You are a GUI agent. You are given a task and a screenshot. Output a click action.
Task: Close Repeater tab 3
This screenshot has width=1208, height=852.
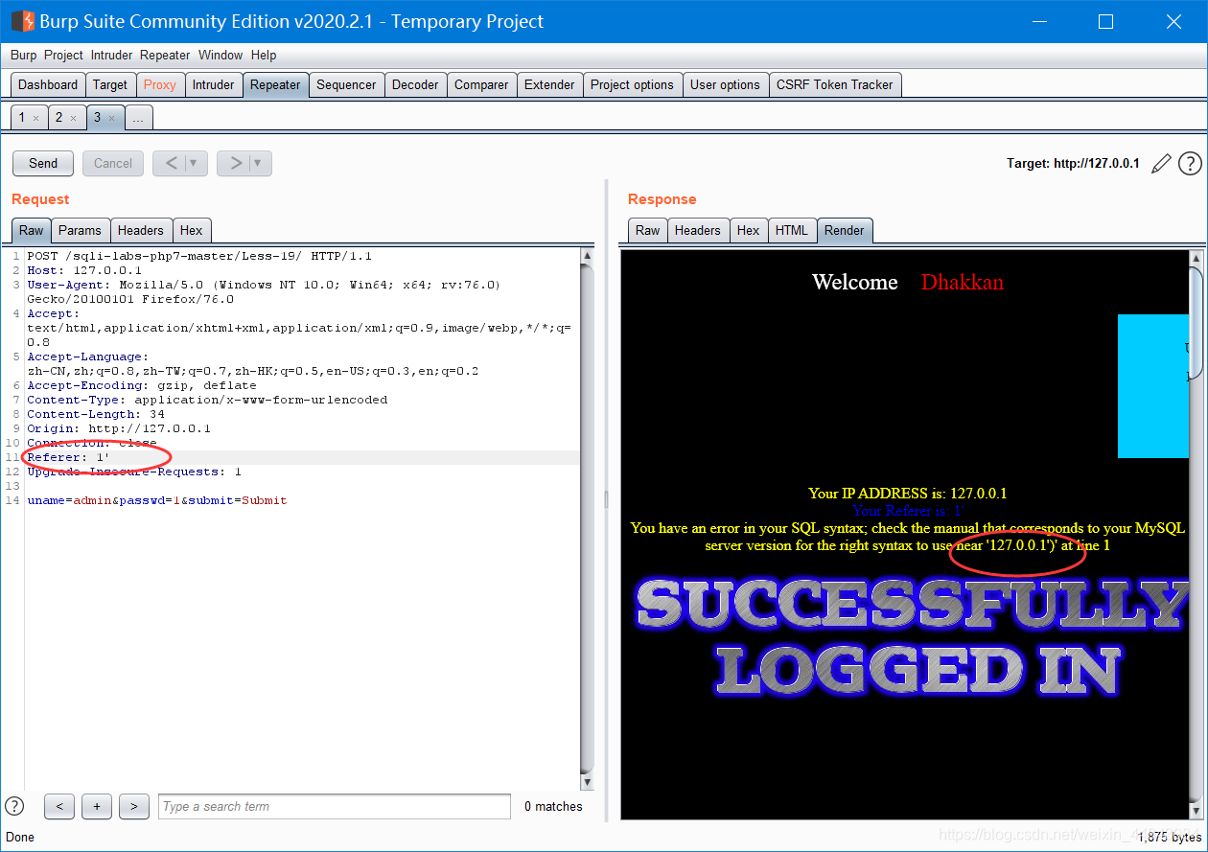point(111,118)
